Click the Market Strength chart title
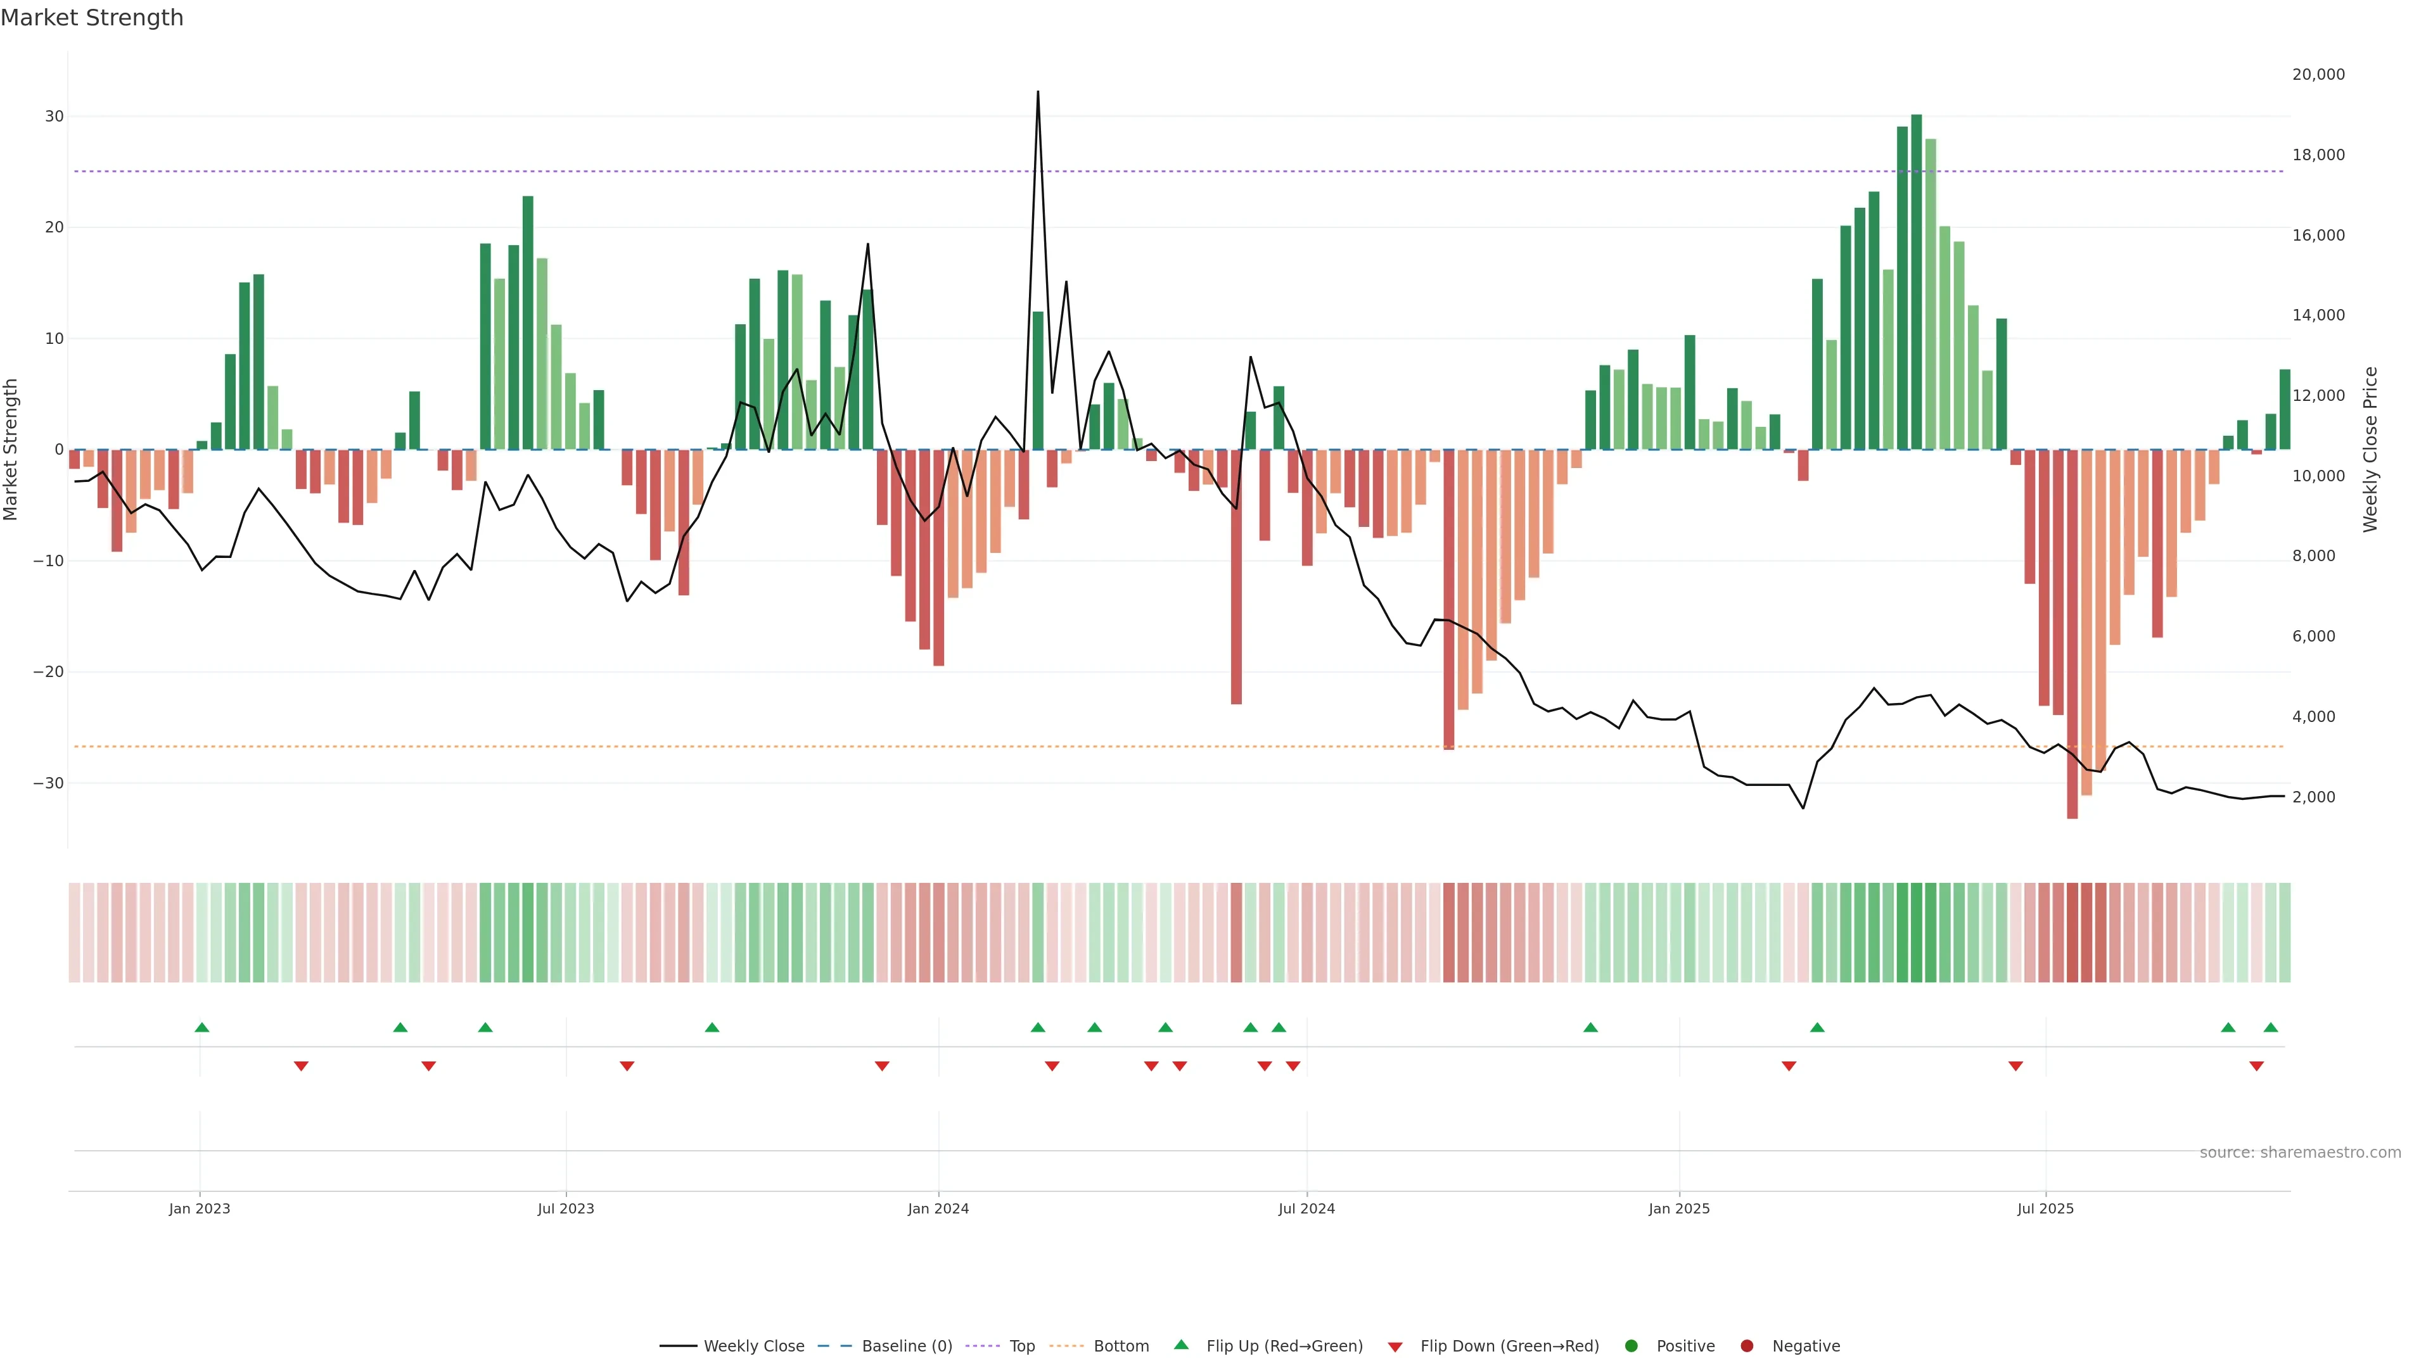The width and height of the screenshot is (2433, 1368). coord(92,18)
